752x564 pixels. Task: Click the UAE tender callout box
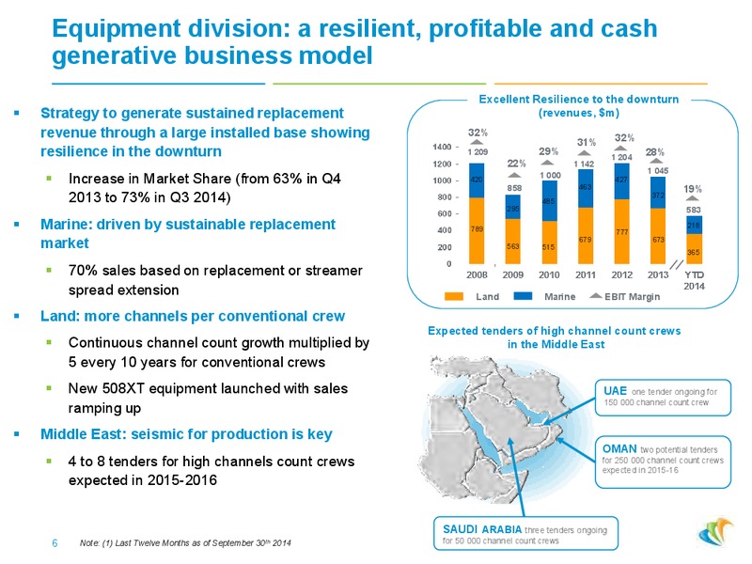pos(664,398)
